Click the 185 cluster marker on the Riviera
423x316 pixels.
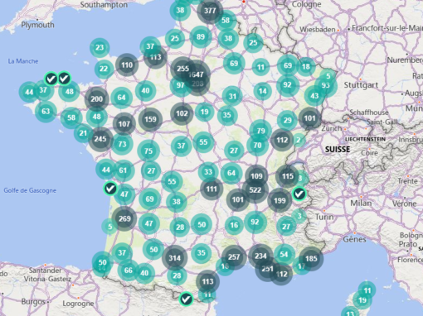pos(311,259)
